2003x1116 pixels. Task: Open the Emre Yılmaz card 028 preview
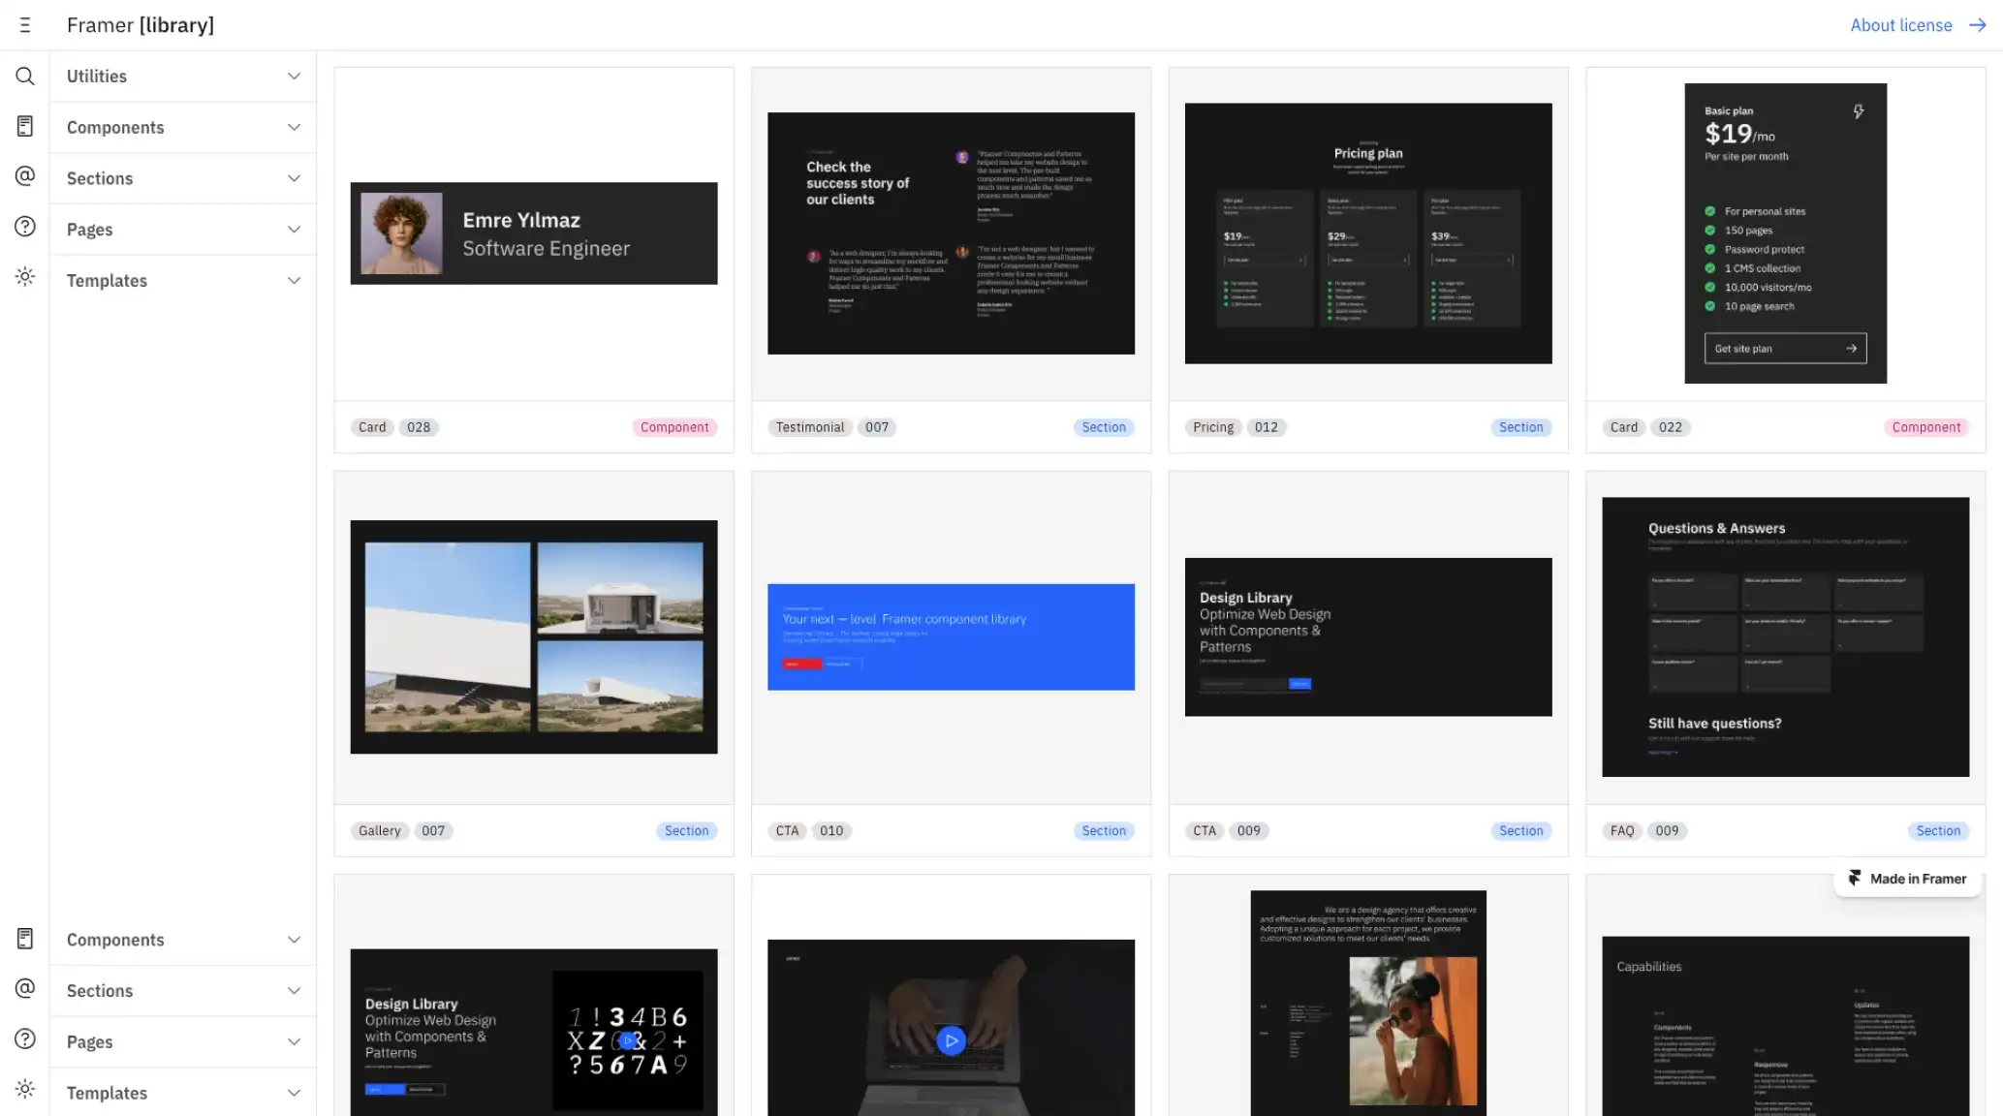click(x=534, y=233)
